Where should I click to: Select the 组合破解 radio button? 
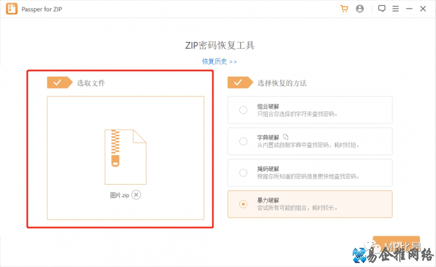(x=243, y=110)
